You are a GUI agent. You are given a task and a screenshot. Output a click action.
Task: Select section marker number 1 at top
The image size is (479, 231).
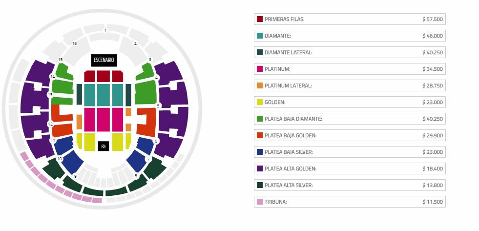[x=105, y=31]
